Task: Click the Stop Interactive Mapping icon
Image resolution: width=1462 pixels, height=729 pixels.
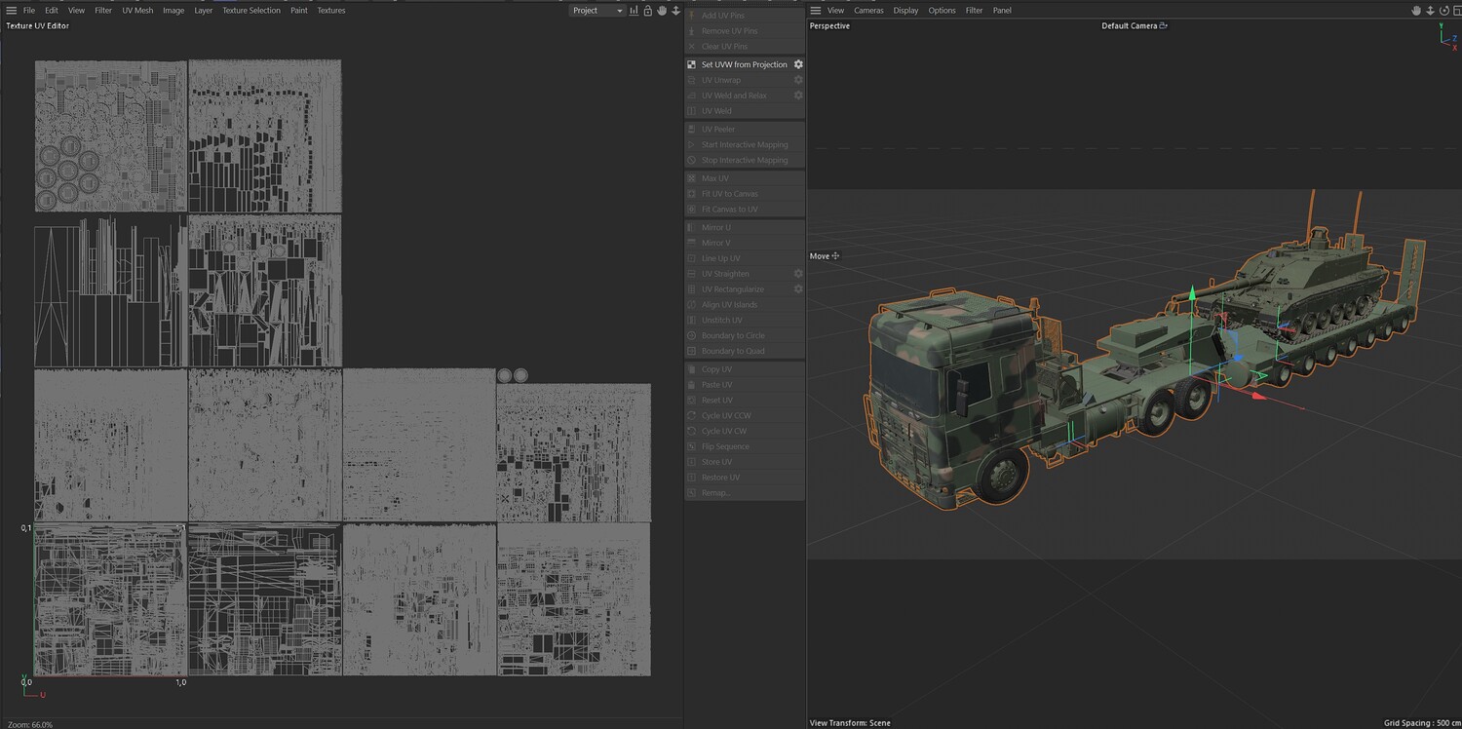Action: pos(692,161)
